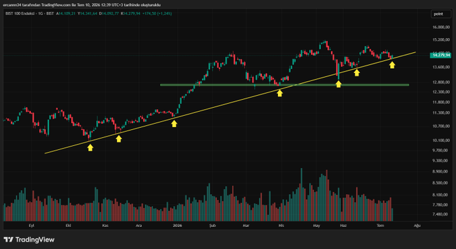Click the 16.000,00 price axis label
The image size is (456, 249).
441,27
